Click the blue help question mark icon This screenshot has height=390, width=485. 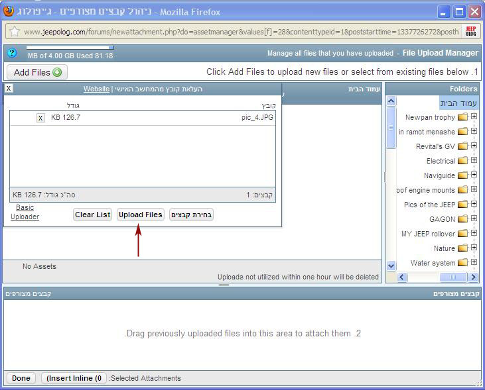11,53
